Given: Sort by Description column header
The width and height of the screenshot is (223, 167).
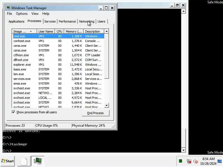Looking at the screenshot, I should pos(94,31).
